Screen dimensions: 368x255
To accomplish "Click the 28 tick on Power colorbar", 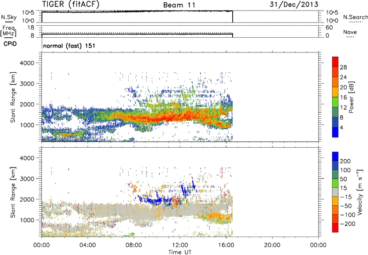I will [343, 67].
